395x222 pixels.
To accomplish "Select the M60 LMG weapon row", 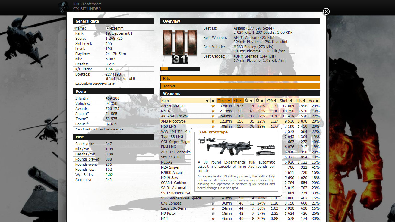I will click(x=240, y=127).
